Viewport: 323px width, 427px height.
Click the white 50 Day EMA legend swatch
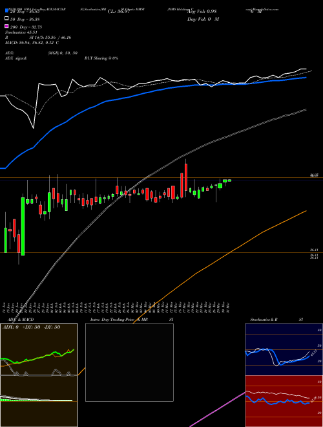point(6,19)
